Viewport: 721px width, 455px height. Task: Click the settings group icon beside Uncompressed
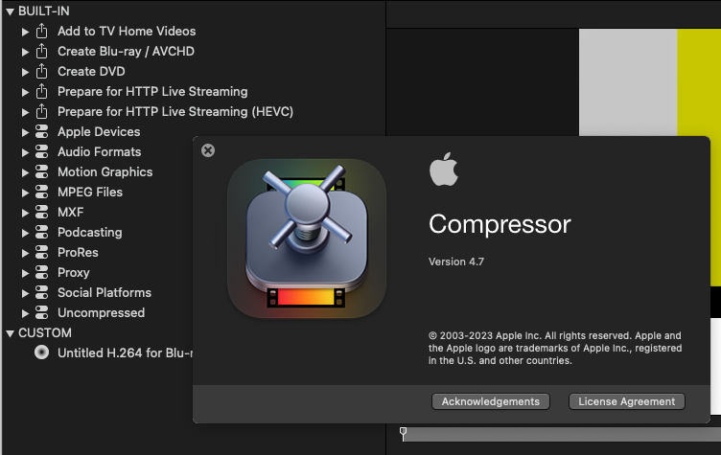click(41, 312)
